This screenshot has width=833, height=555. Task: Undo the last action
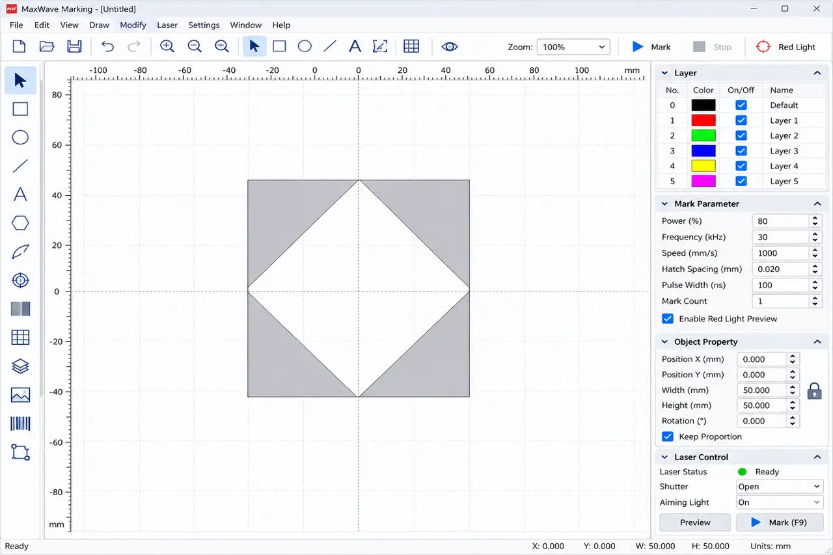(107, 46)
